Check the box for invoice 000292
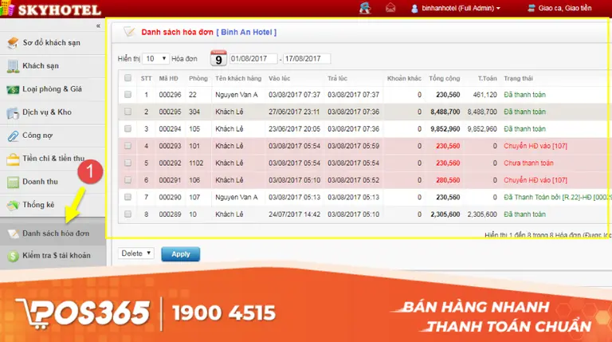Viewport: 612px width, 342px height. pos(127,163)
